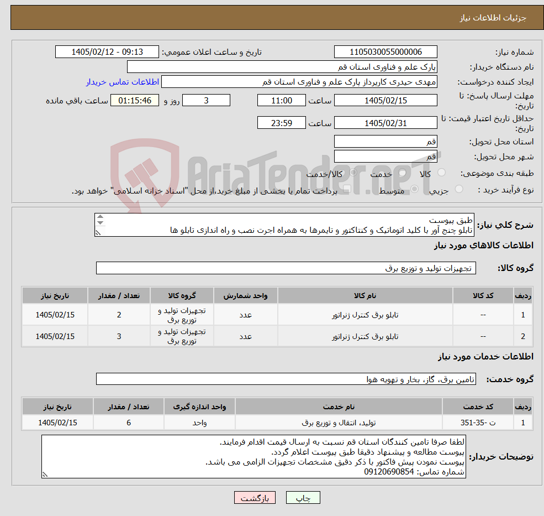Click the واحد اندازه گیری column header
This screenshot has width=544, height=516.
199,406
